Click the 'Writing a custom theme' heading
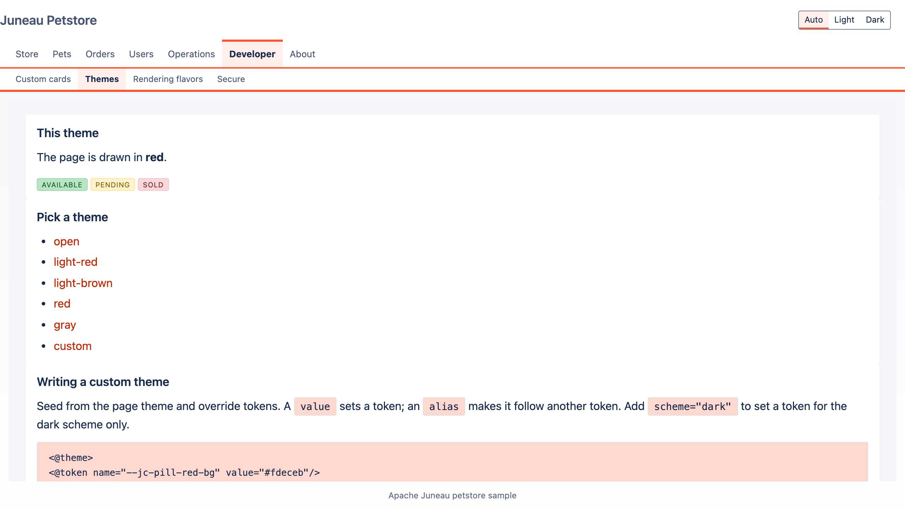 click(x=103, y=382)
